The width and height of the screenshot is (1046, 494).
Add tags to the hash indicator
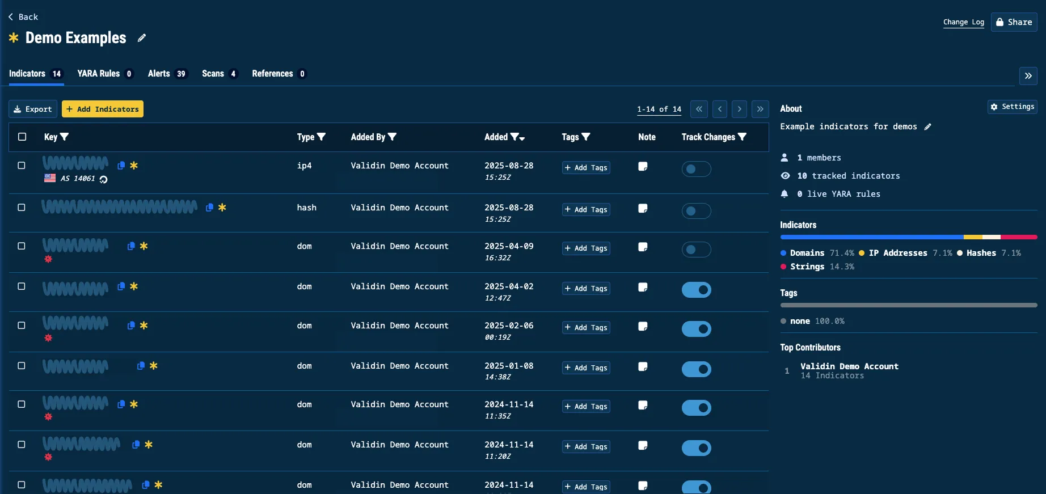[586, 210]
